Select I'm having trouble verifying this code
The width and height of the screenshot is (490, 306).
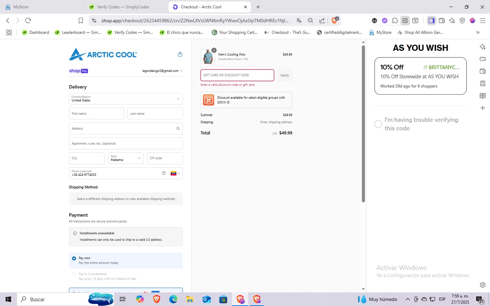coord(378,124)
